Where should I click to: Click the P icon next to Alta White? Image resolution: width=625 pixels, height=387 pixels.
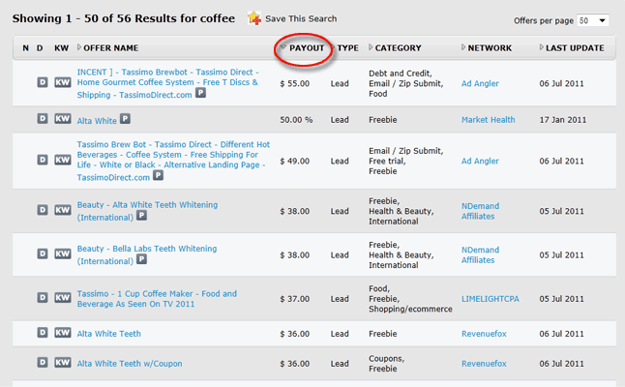[x=126, y=120]
